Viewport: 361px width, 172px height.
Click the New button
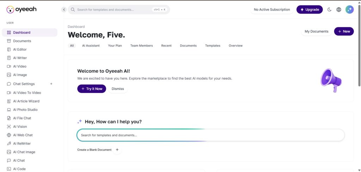(x=344, y=31)
